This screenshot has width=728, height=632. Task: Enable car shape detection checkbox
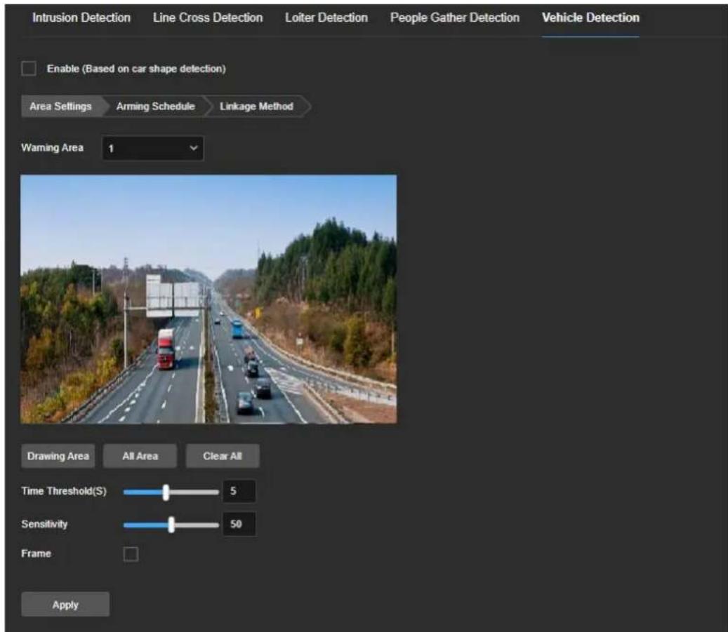(x=29, y=69)
